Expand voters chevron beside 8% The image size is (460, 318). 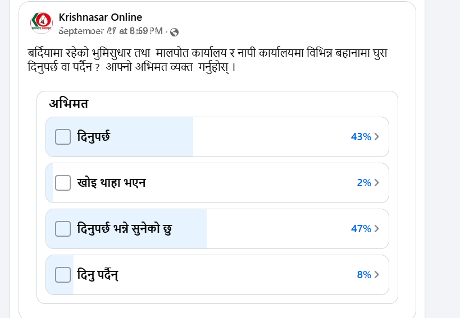[377, 275]
